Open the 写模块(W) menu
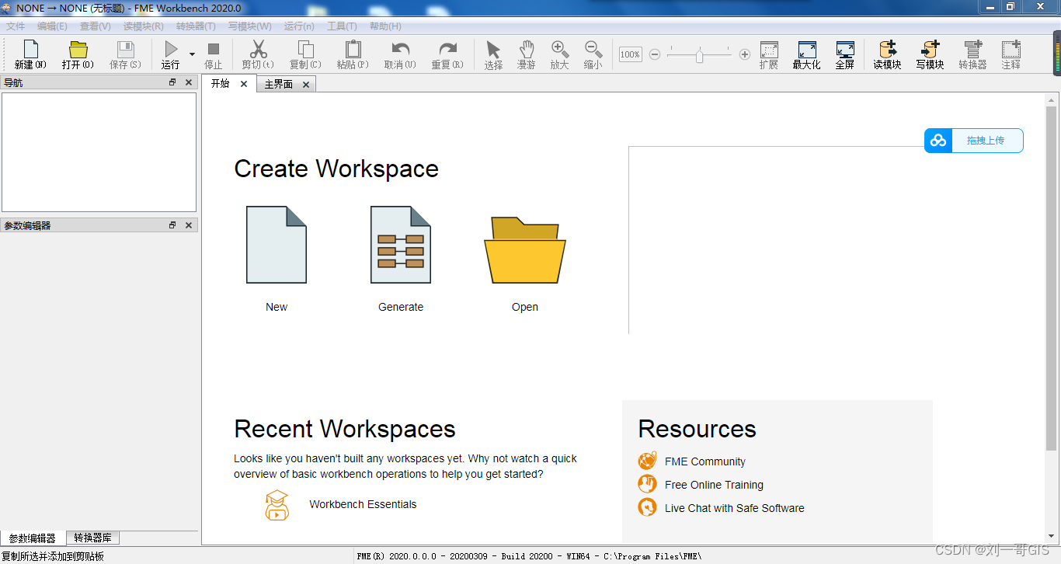 [x=250, y=26]
